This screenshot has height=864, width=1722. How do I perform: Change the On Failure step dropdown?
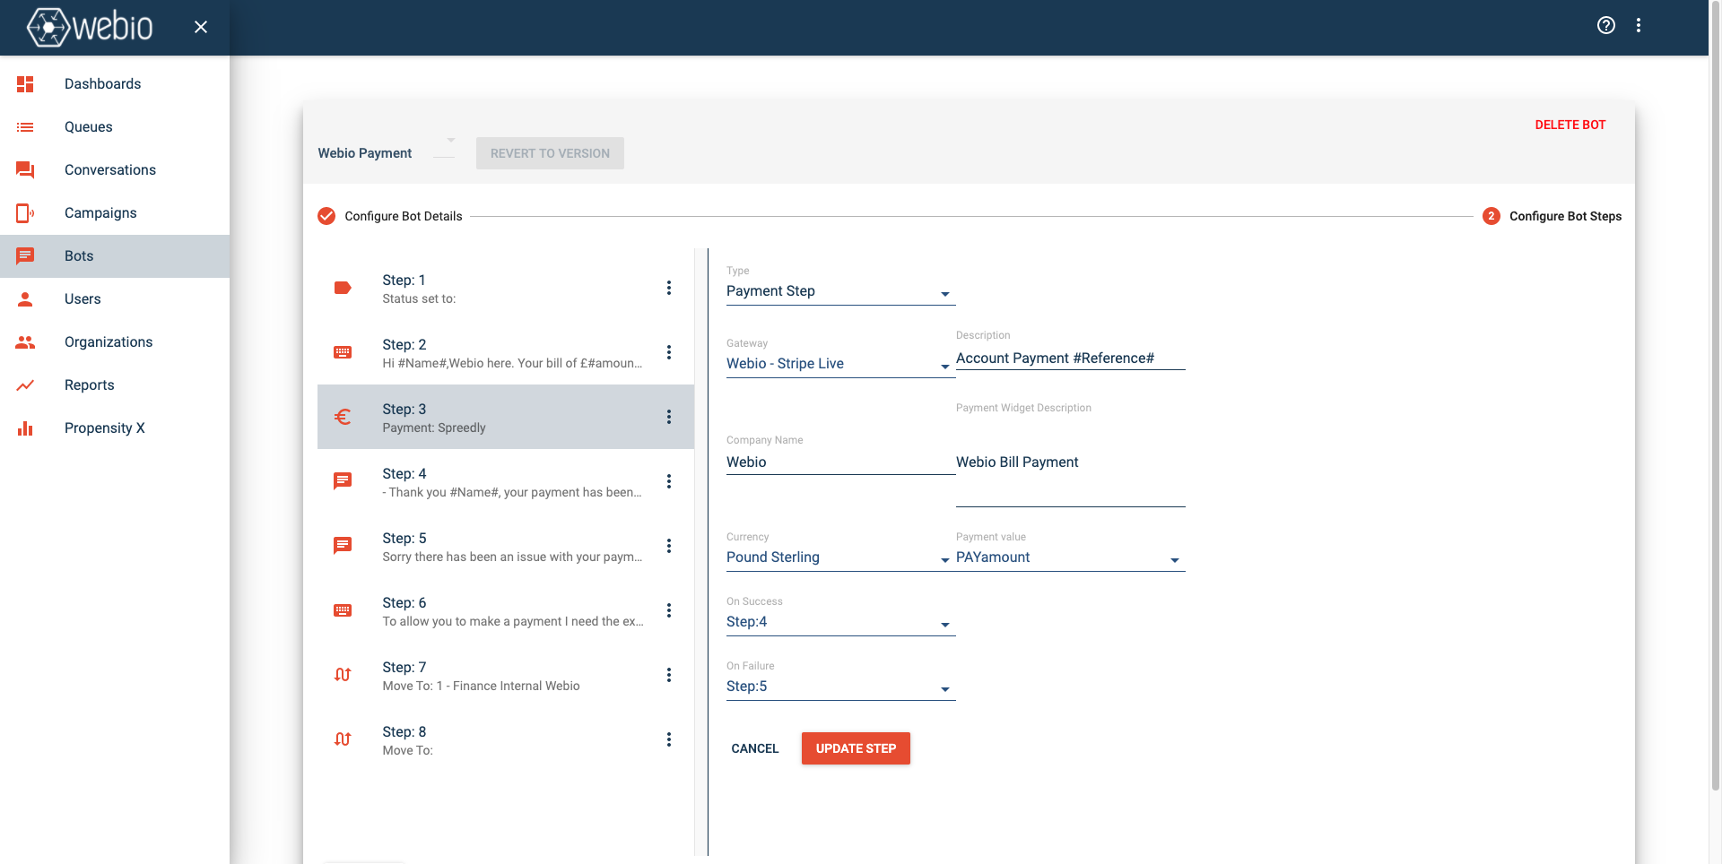[840, 687]
